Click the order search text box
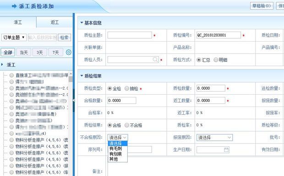 point(43,37)
